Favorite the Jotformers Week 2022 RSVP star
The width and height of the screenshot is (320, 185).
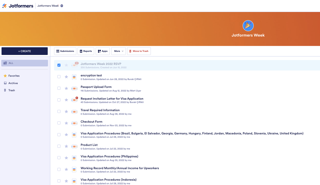coord(66,65)
